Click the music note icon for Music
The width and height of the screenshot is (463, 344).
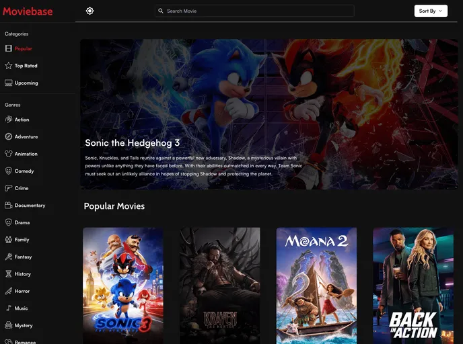point(9,308)
